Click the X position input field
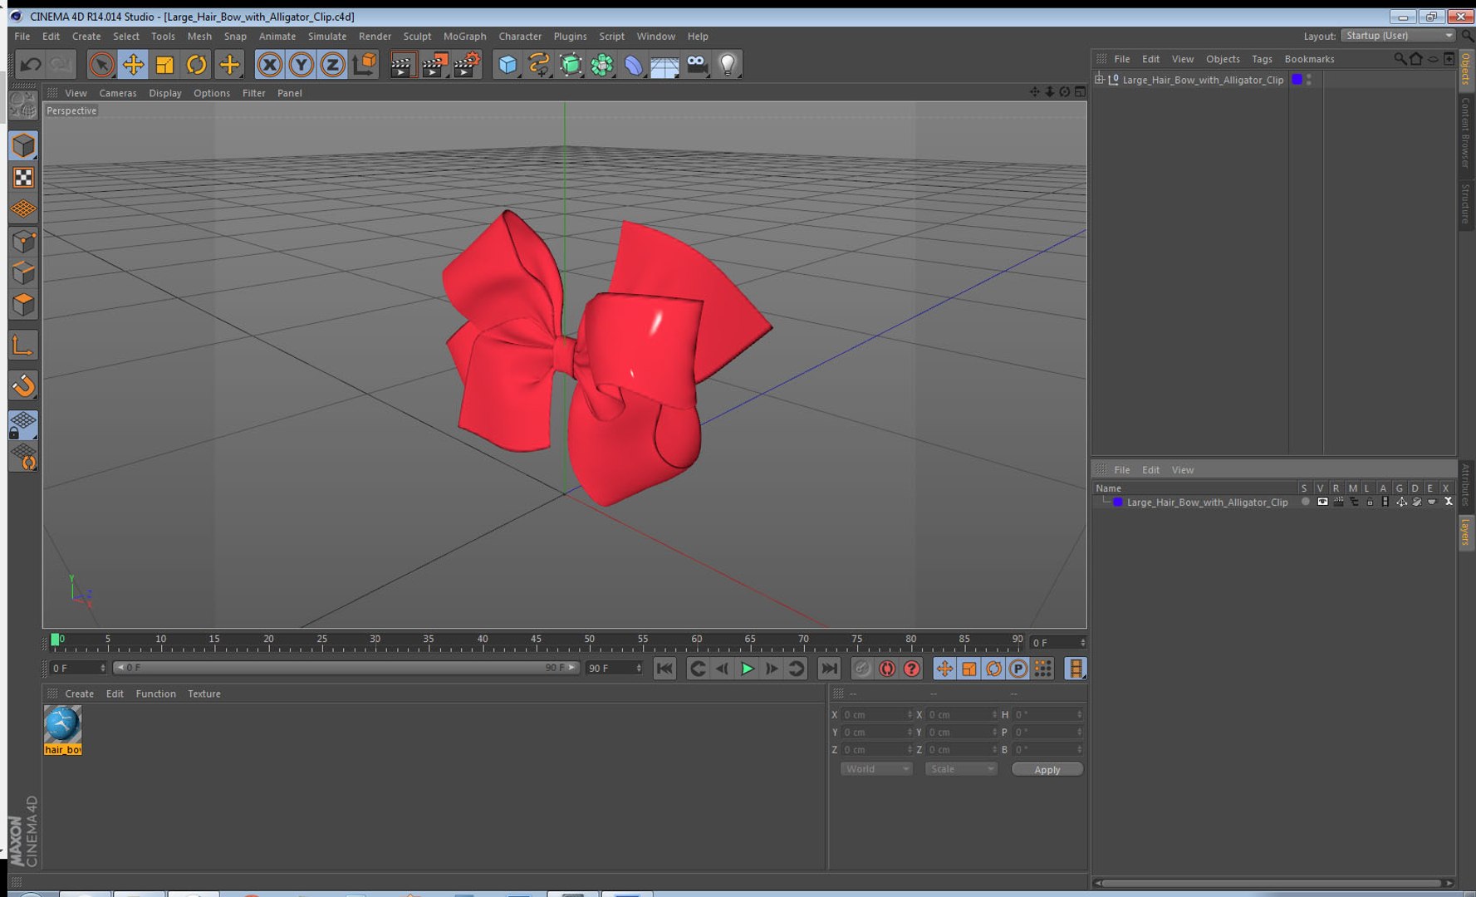 (877, 714)
